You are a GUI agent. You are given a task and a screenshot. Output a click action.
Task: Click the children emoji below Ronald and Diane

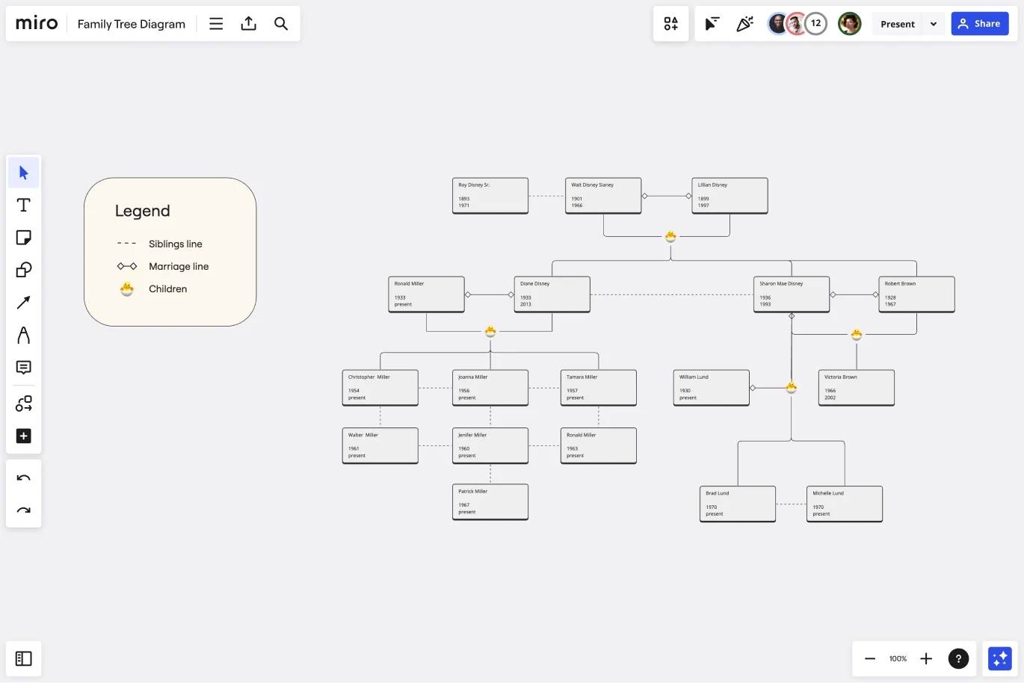490,331
